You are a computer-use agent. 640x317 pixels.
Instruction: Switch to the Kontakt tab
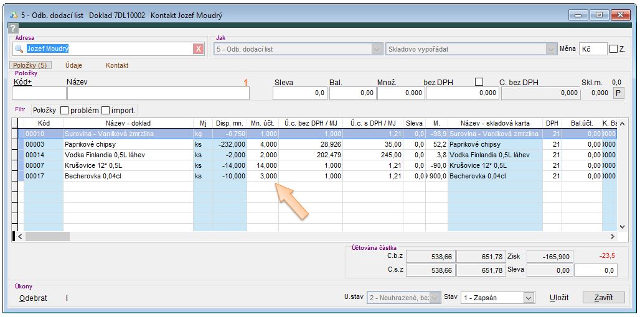tap(117, 65)
